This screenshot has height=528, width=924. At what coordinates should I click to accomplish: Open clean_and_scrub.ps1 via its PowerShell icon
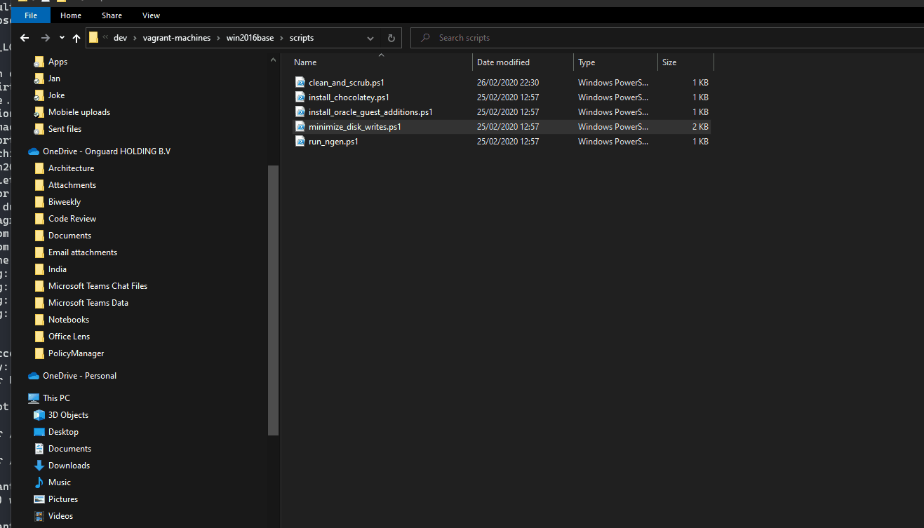tap(300, 82)
